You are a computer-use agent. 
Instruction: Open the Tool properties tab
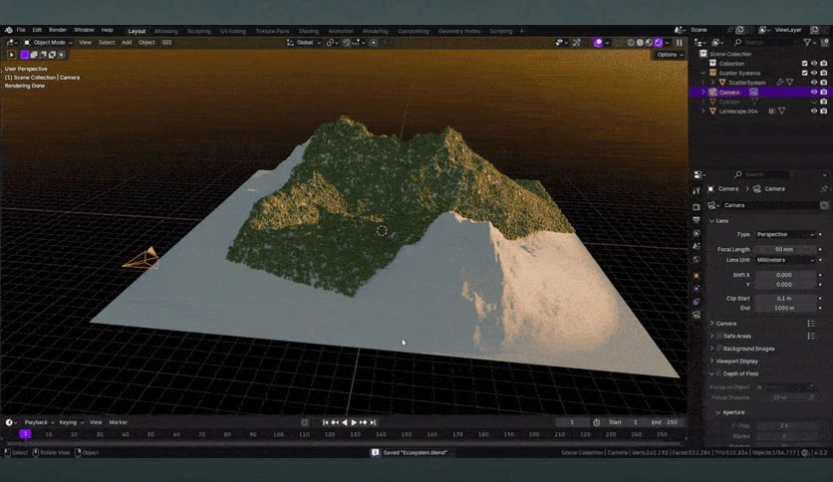tap(696, 191)
